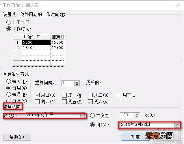The image size is (184, 144).
Task: Click the 开始时间 column header
Action: click(36, 37)
